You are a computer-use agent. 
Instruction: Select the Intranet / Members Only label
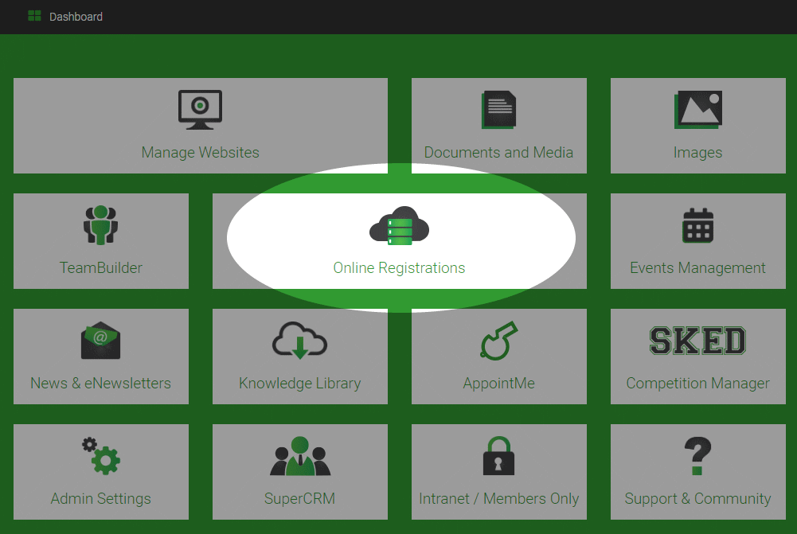click(x=498, y=499)
